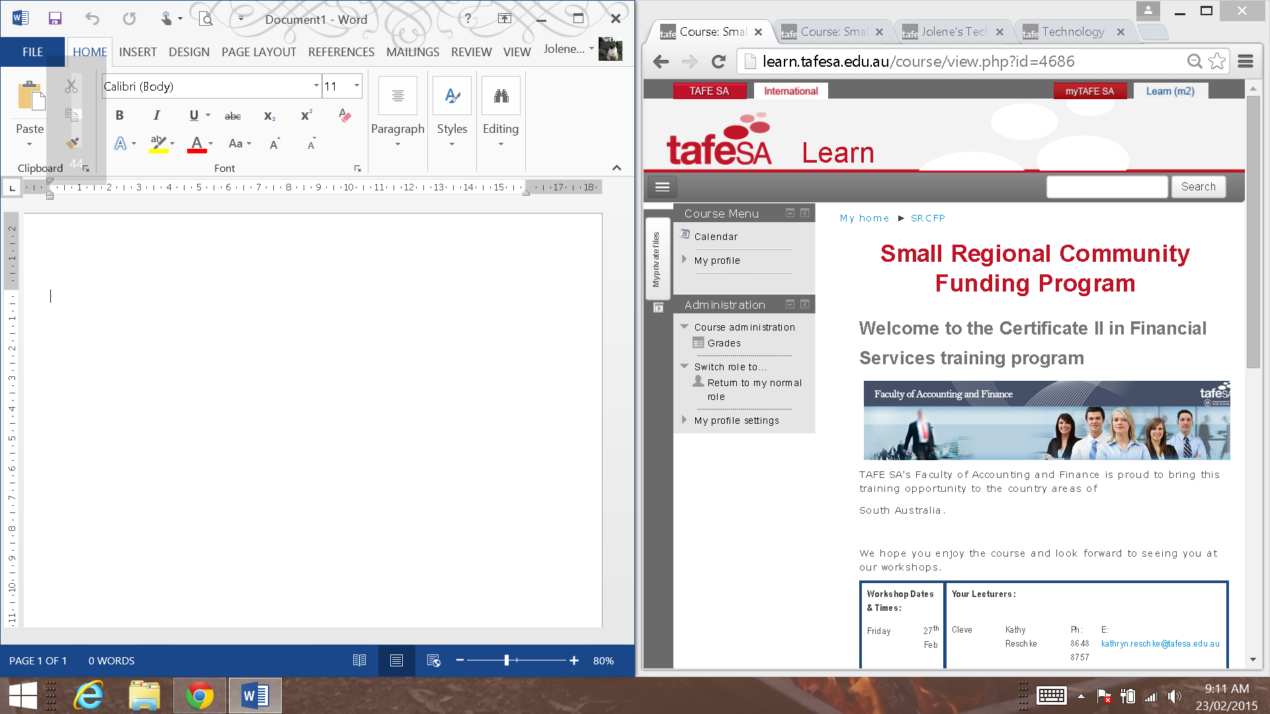Click the Copy icon in Clipboard group
Screen dimensions: 1270x714
71,115
